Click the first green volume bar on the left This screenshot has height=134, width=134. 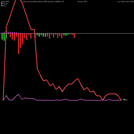coord(2,36)
